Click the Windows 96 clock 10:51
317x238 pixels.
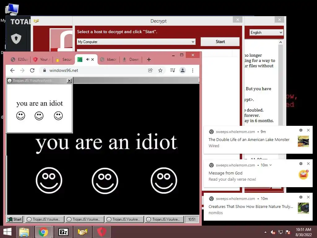pyautogui.click(x=192, y=219)
